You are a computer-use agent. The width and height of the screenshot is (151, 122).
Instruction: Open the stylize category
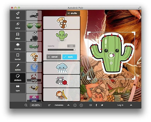pos(18,67)
